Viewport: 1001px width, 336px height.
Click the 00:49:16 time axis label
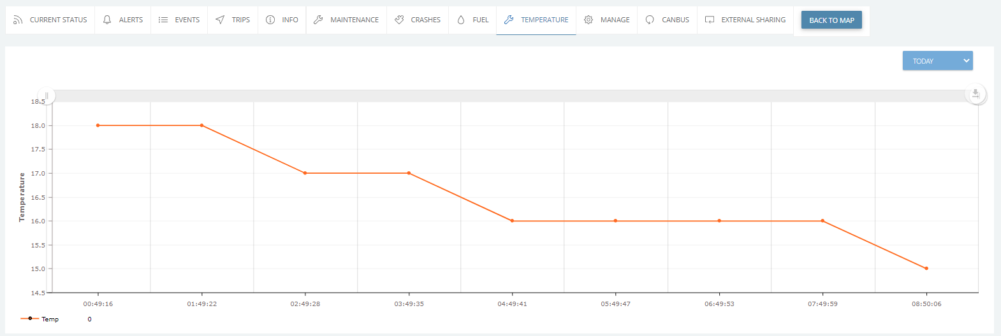pos(98,304)
